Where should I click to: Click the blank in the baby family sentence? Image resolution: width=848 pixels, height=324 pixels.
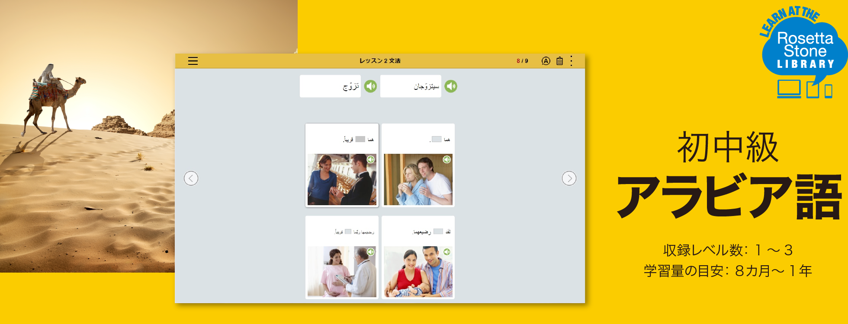coord(438,232)
